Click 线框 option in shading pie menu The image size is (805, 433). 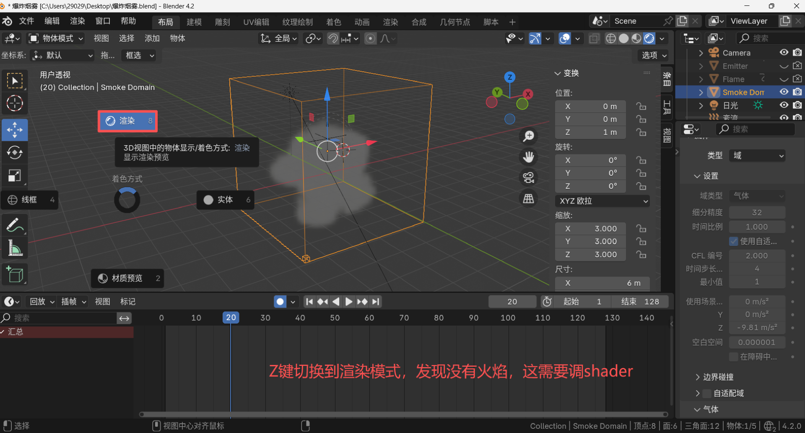pyautogui.click(x=29, y=200)
